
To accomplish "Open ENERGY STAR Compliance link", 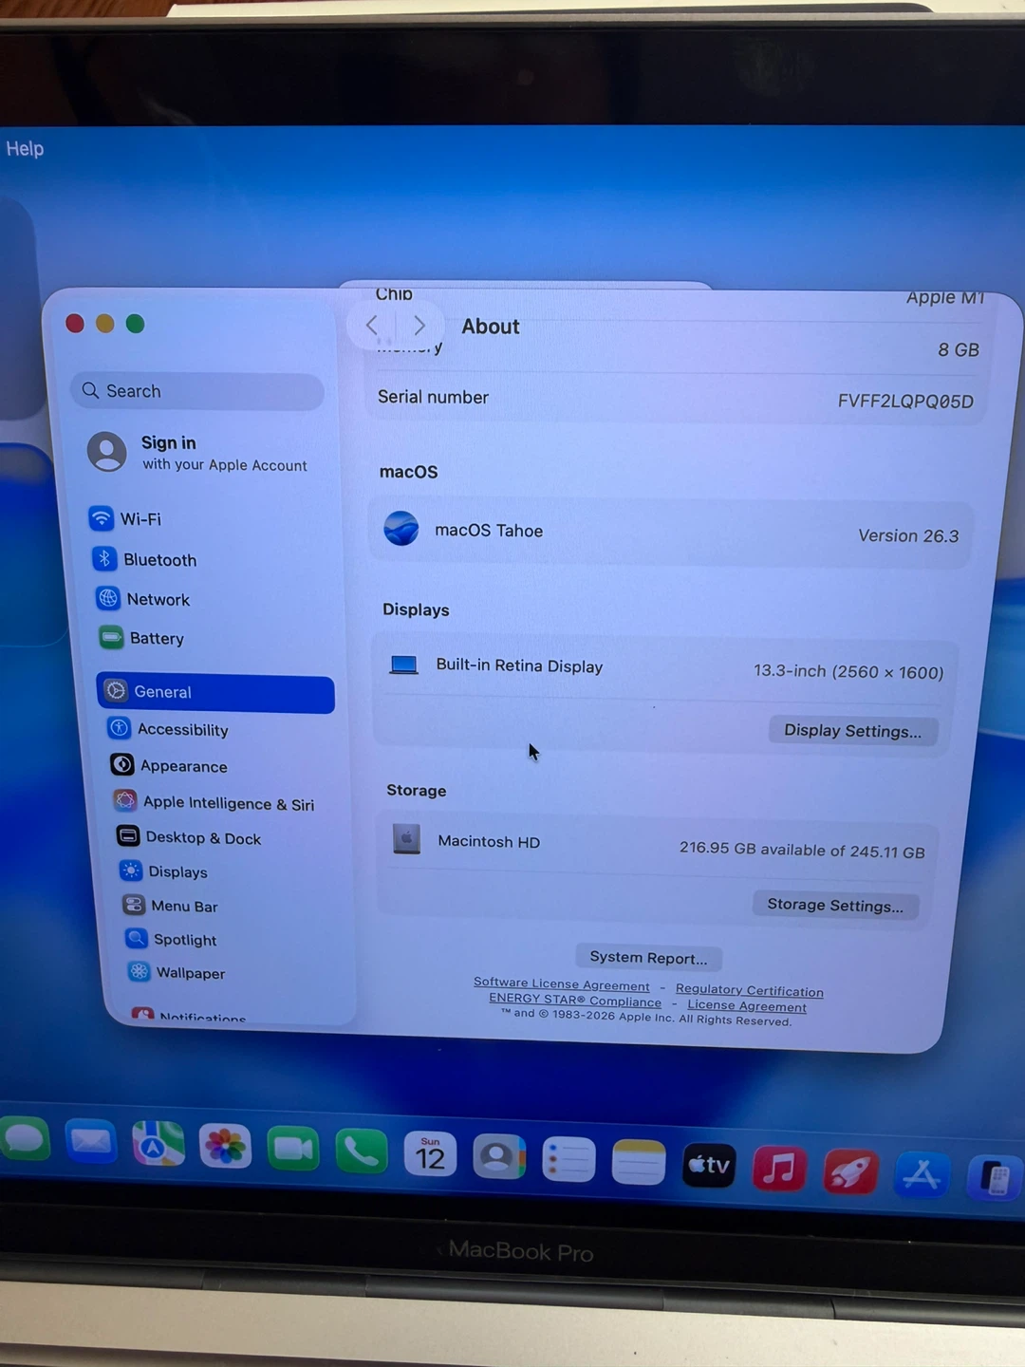I will point(575,1000).
